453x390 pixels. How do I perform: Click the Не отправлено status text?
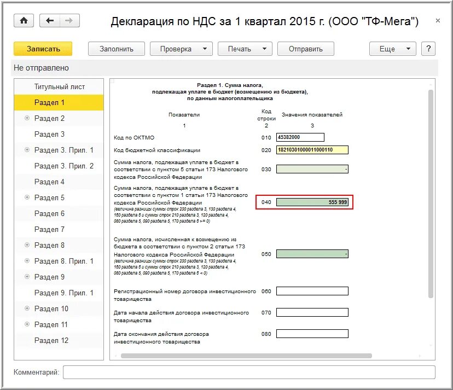[x=42, y=68]
